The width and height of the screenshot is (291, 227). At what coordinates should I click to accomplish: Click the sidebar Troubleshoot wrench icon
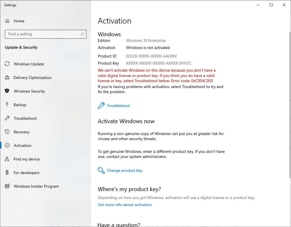tap(7, 118)
